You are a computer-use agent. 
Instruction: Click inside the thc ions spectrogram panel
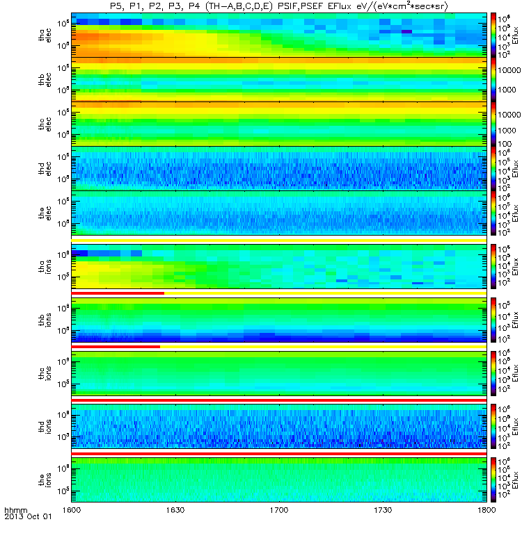tap(279, 373)
